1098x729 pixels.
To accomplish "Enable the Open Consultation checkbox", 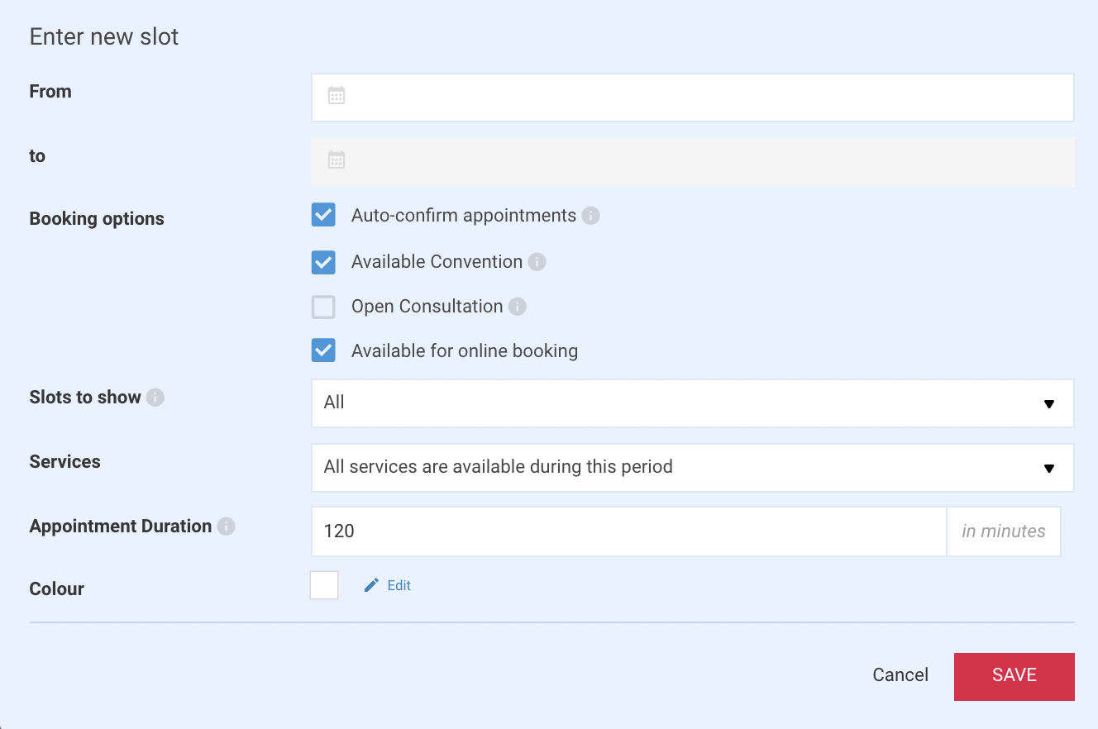I will click(323, 307).
